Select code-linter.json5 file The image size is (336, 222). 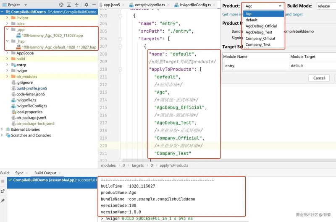pos(30,94)
